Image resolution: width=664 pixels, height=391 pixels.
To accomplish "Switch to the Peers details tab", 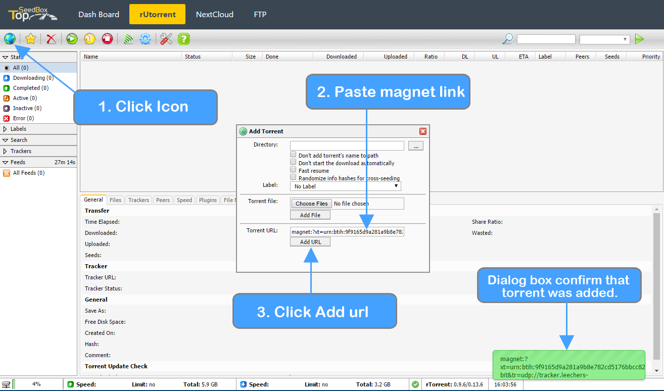I will [163, 200].
